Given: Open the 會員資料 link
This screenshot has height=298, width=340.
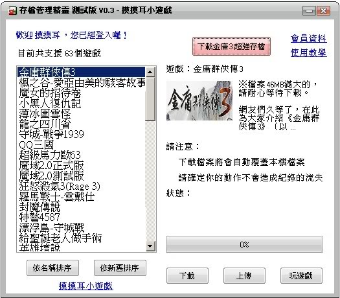Looking at the screenshot, I should (x=308, y=38).
